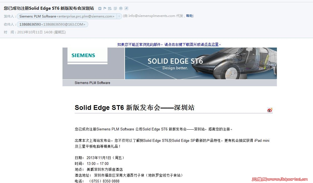Click the Solid Edge ST6 新版发布会 heading
313x183 pixels.
pos(134,108)
